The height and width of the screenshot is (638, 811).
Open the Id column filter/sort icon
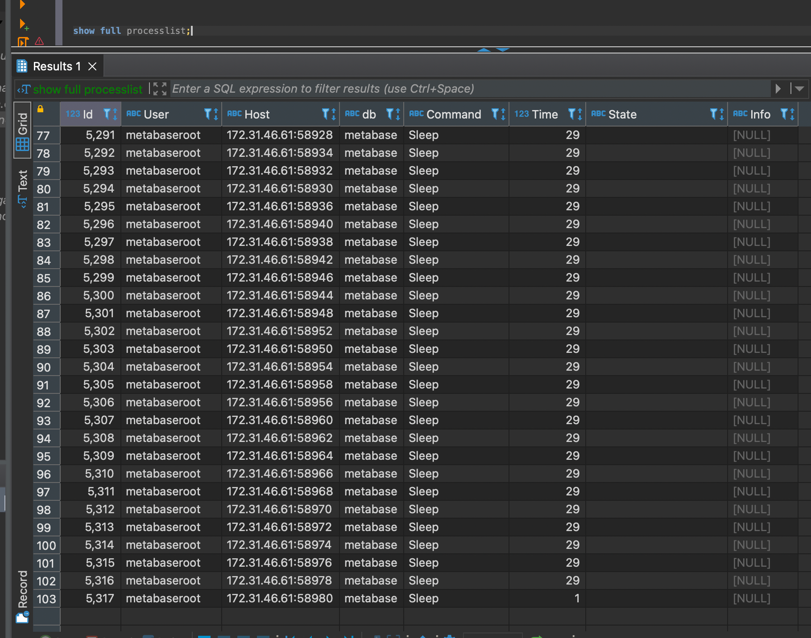coord(110,114)
